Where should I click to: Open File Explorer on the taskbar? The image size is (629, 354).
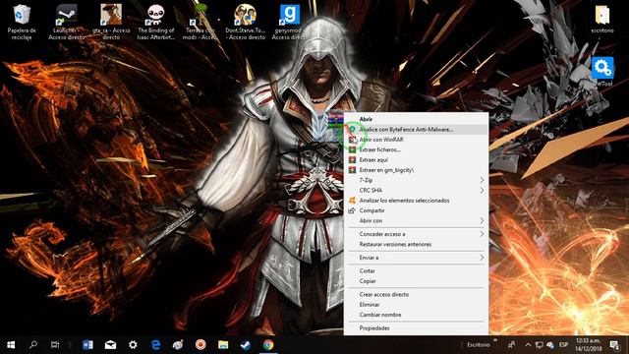coord(223,345)
